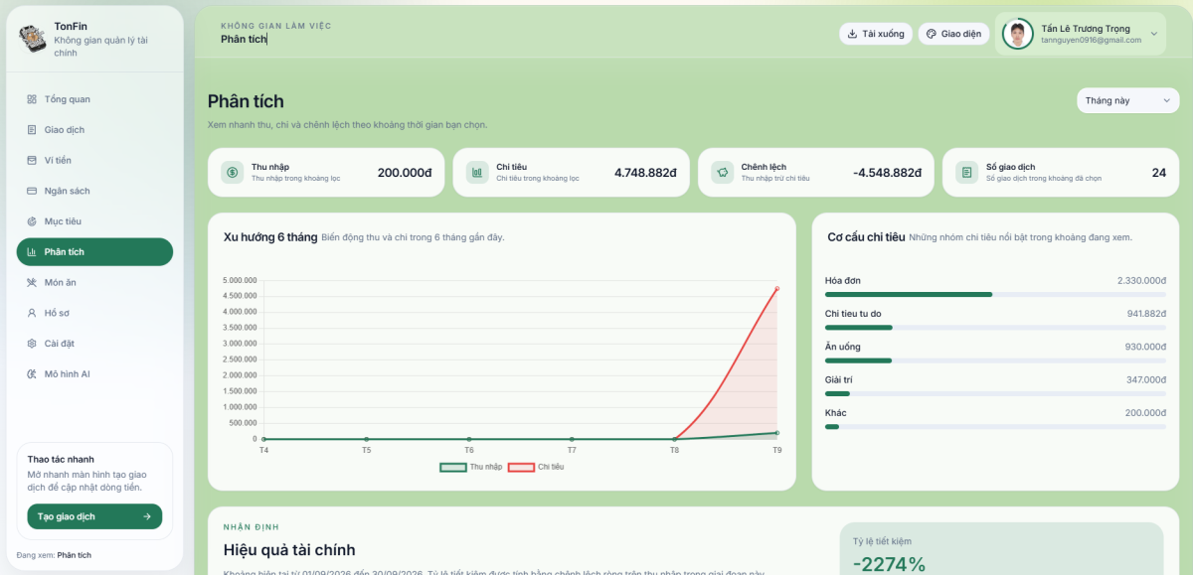Click the TonFin logo image
The image size is (1193, 575).
pos(33,39)
